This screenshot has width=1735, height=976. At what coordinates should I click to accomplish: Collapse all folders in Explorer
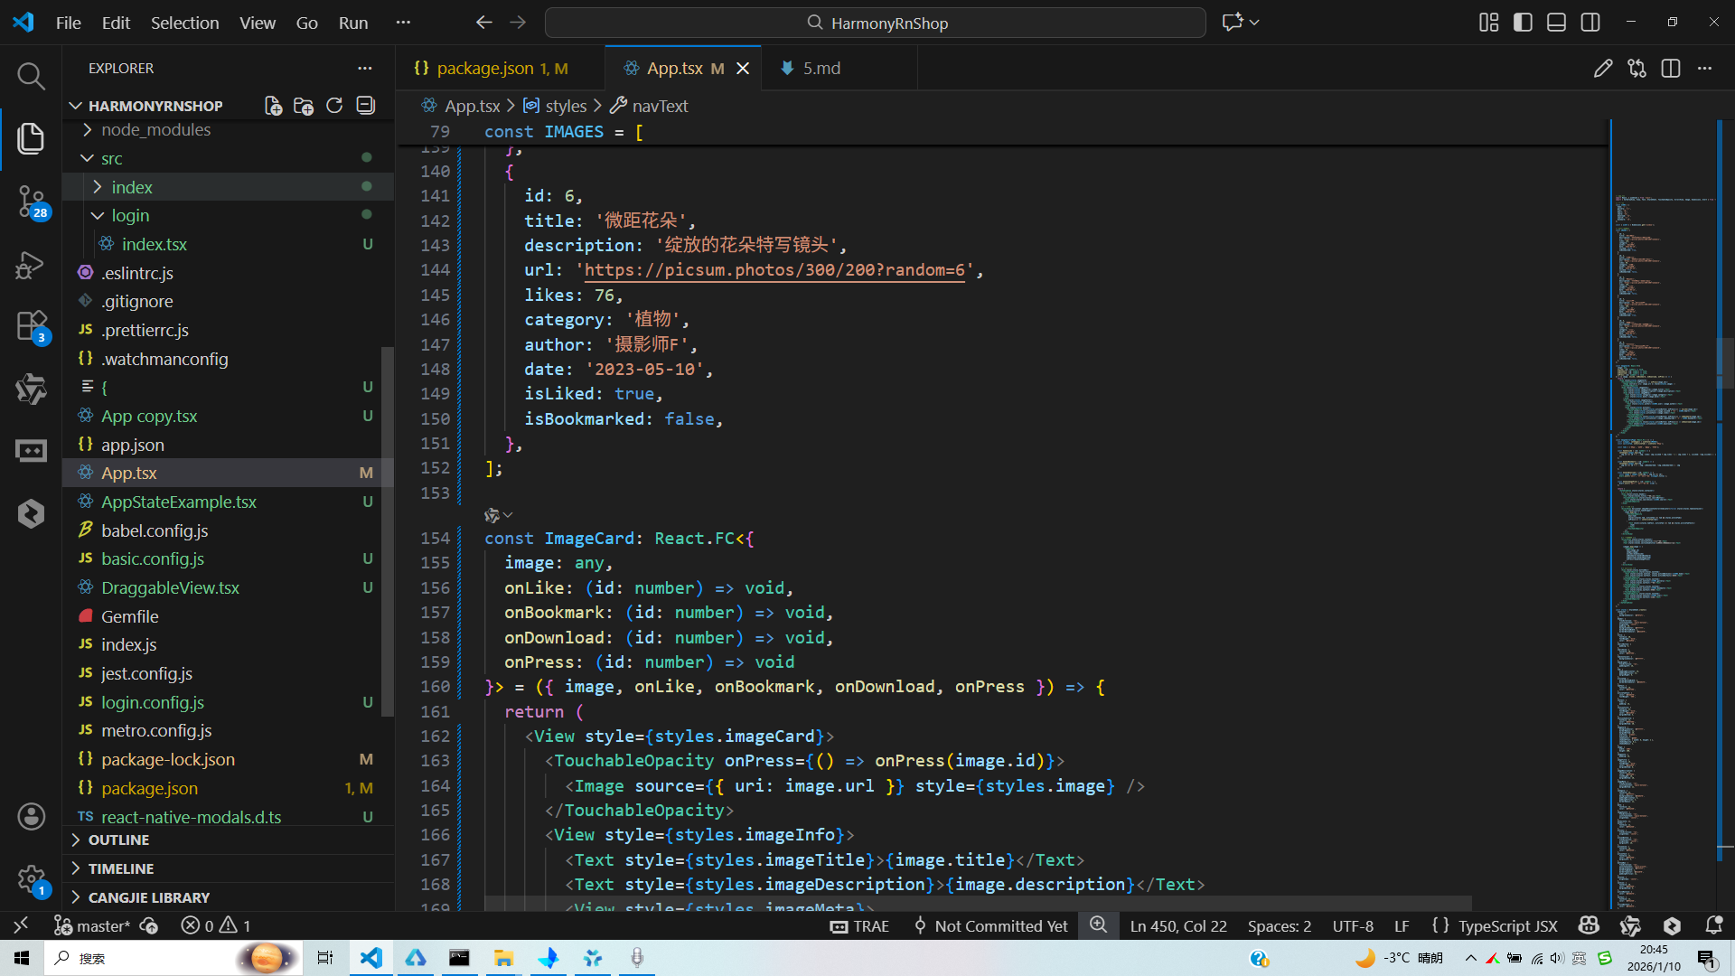(365, 106)
